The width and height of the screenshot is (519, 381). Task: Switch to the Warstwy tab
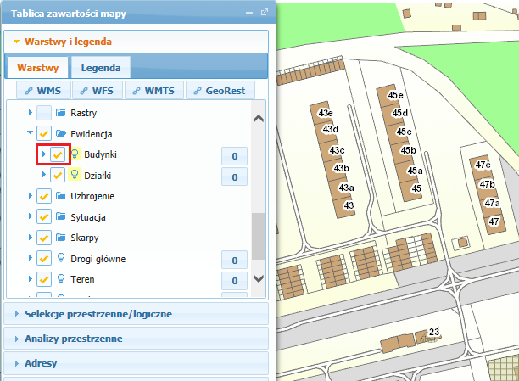pyautogui.click(x=37, y=68)
